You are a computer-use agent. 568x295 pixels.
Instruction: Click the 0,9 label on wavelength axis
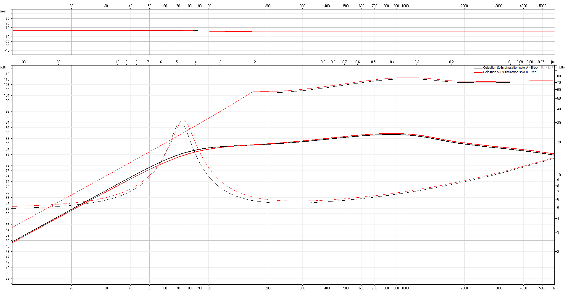point(323,62)
